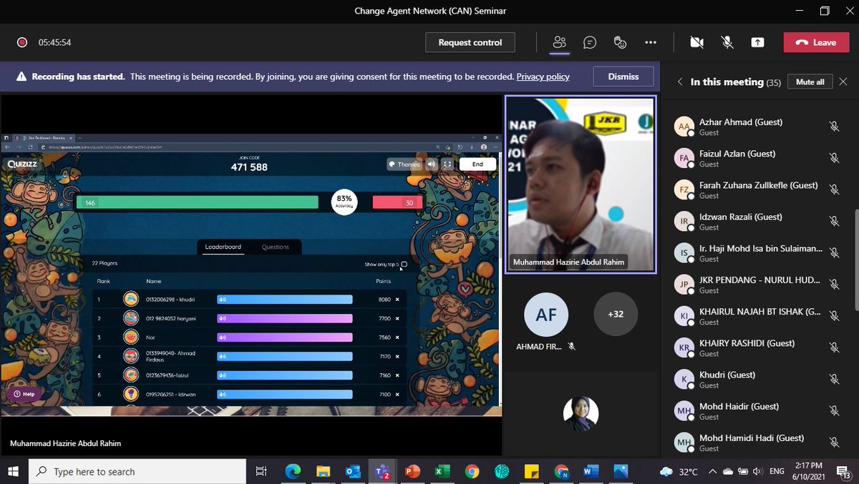
Task: Open the Quizizz Themes selector
Action: [x=404, y=164]
